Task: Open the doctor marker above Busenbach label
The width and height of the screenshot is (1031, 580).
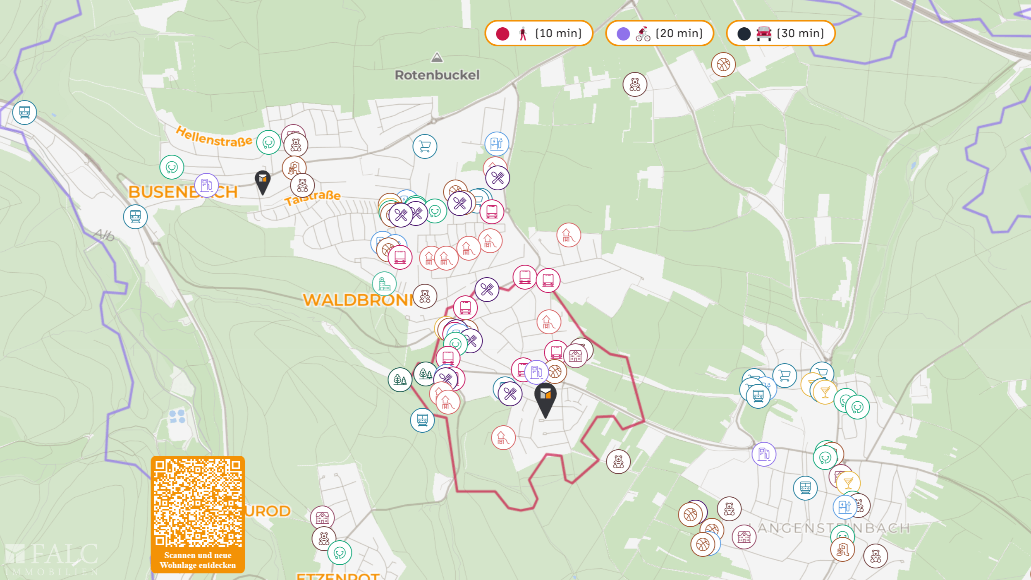Action: point(172,167)
